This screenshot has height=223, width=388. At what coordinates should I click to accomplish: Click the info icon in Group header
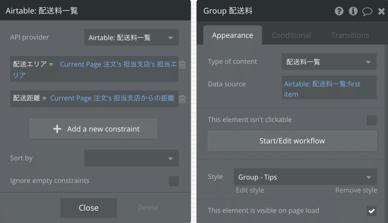tap(353, 11)
